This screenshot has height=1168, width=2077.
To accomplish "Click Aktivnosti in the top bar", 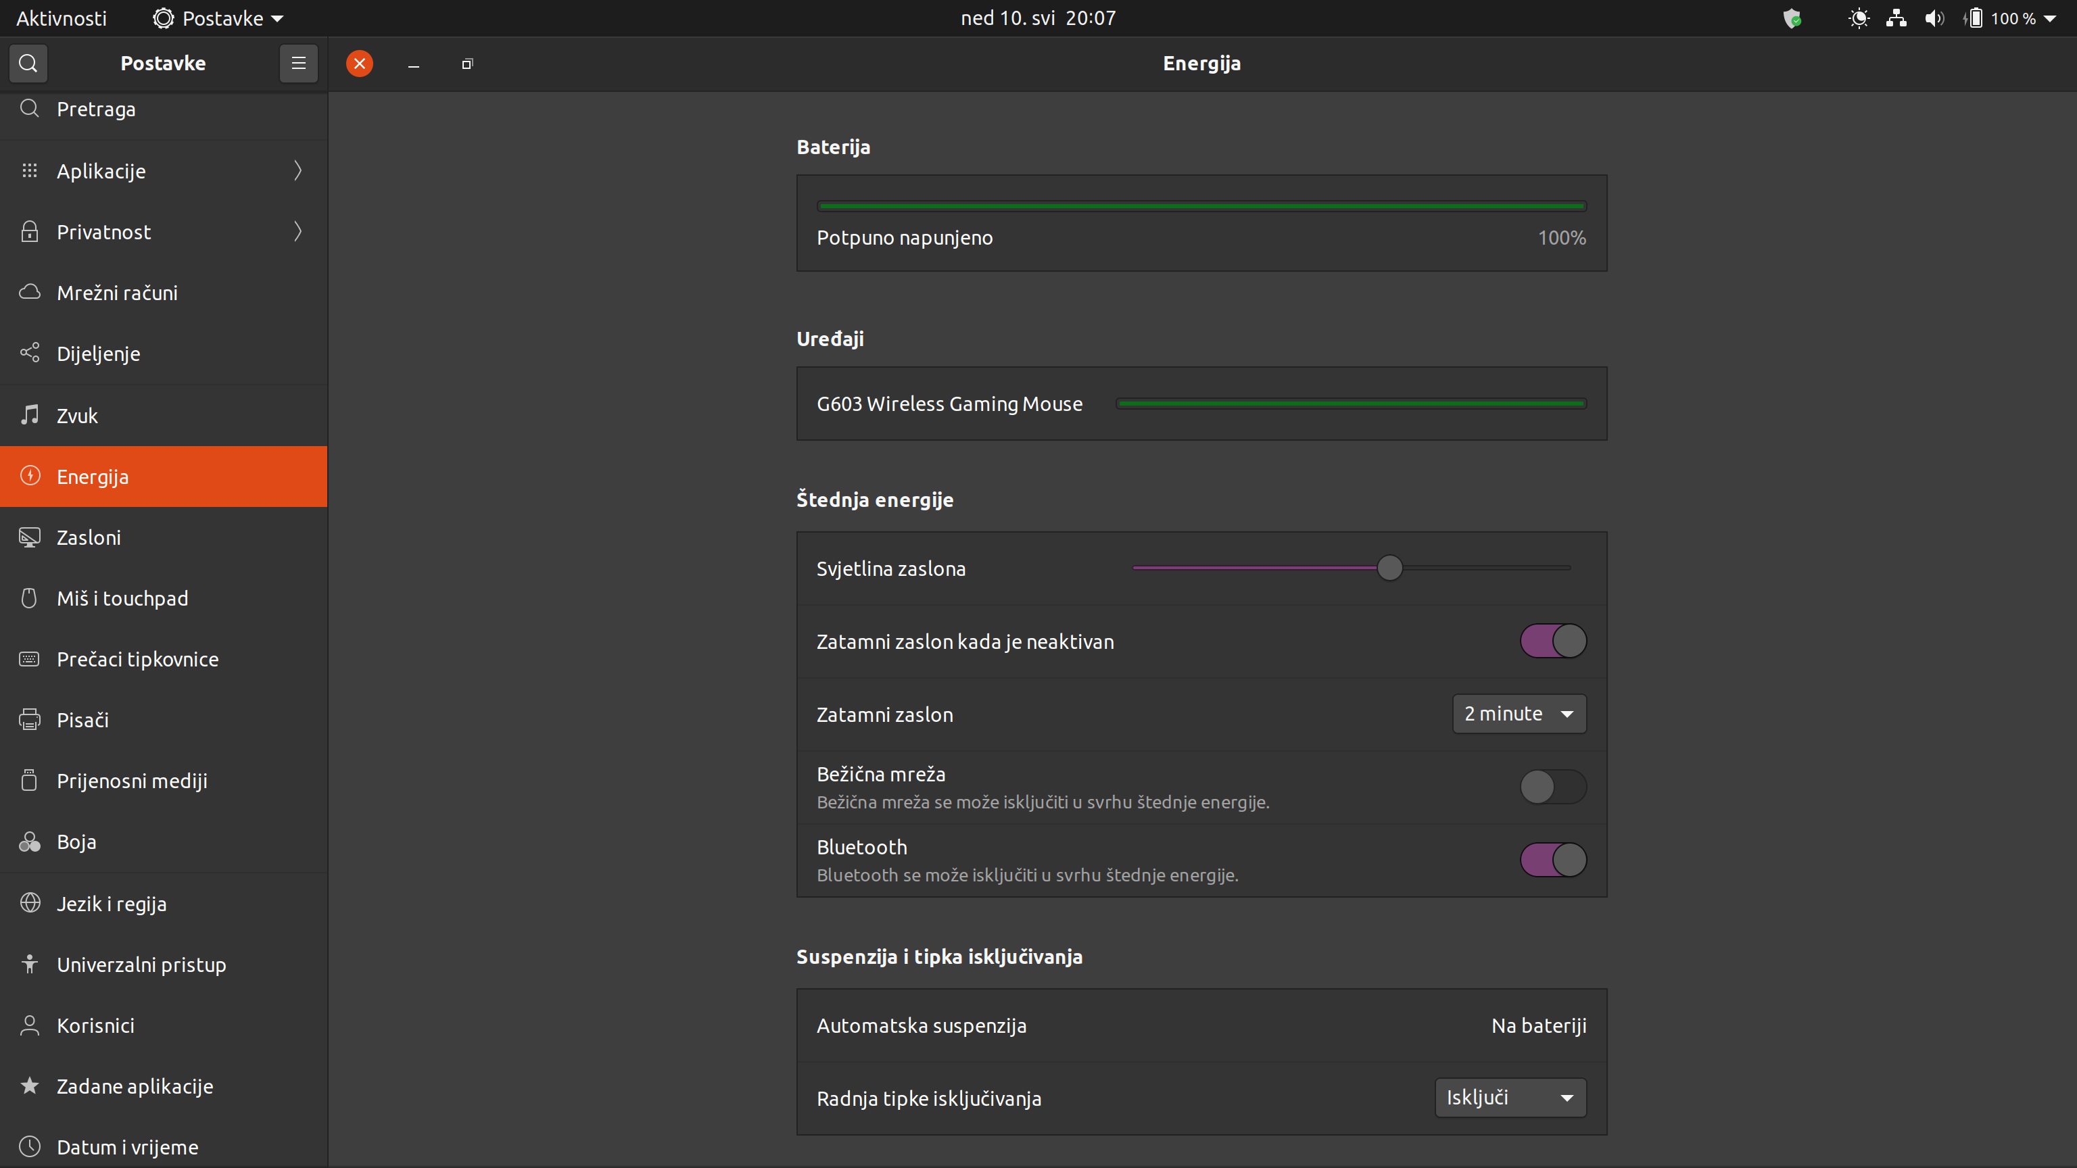I will [x=62, y=18].
